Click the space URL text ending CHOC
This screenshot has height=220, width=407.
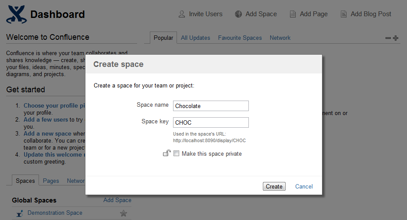pyautogui.click(x=209, y=140)
